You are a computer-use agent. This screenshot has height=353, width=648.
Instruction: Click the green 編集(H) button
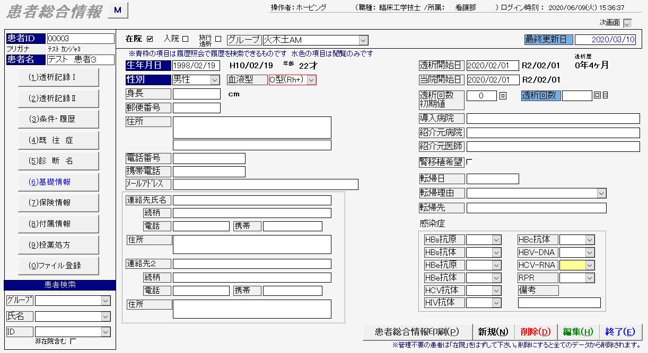click(x=577, y=332)
